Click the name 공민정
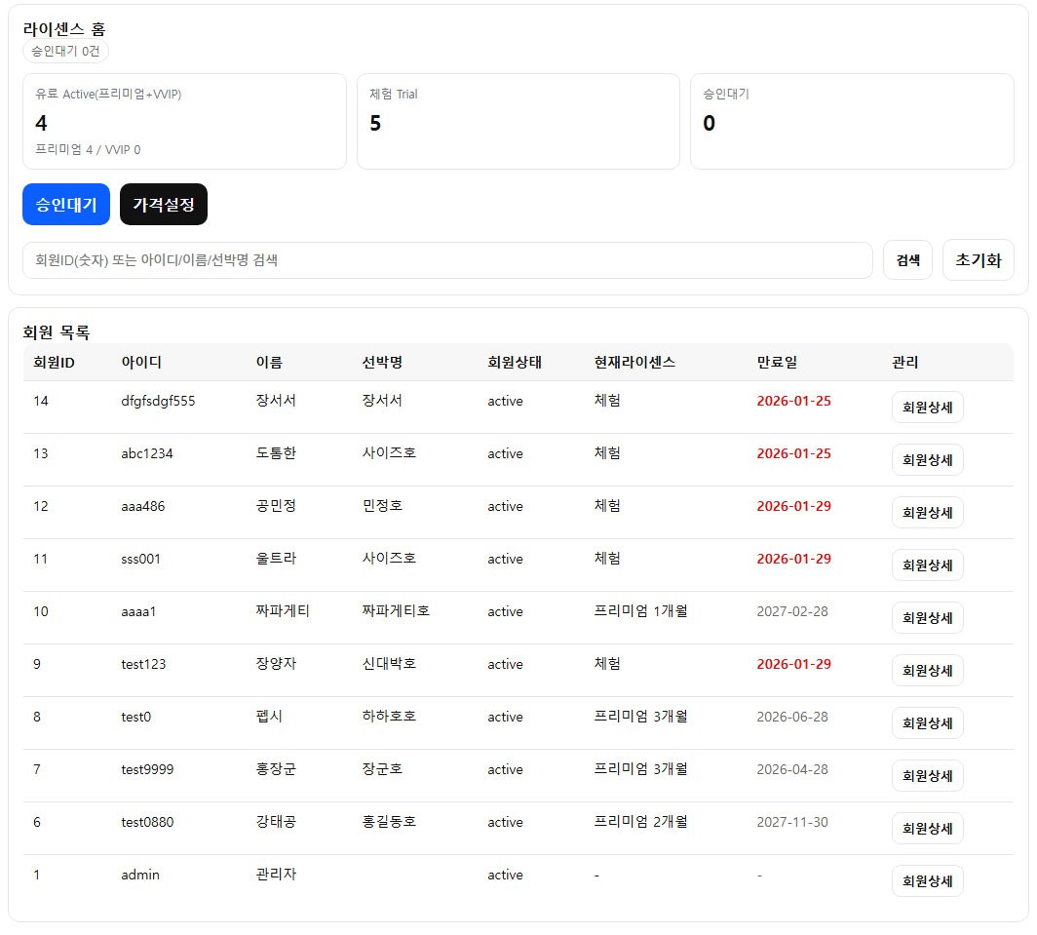The height and width of the screenshot is (935, 1037). coord(276,506)
